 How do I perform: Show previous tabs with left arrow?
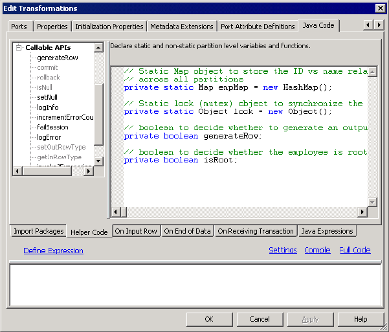[368, 25]
